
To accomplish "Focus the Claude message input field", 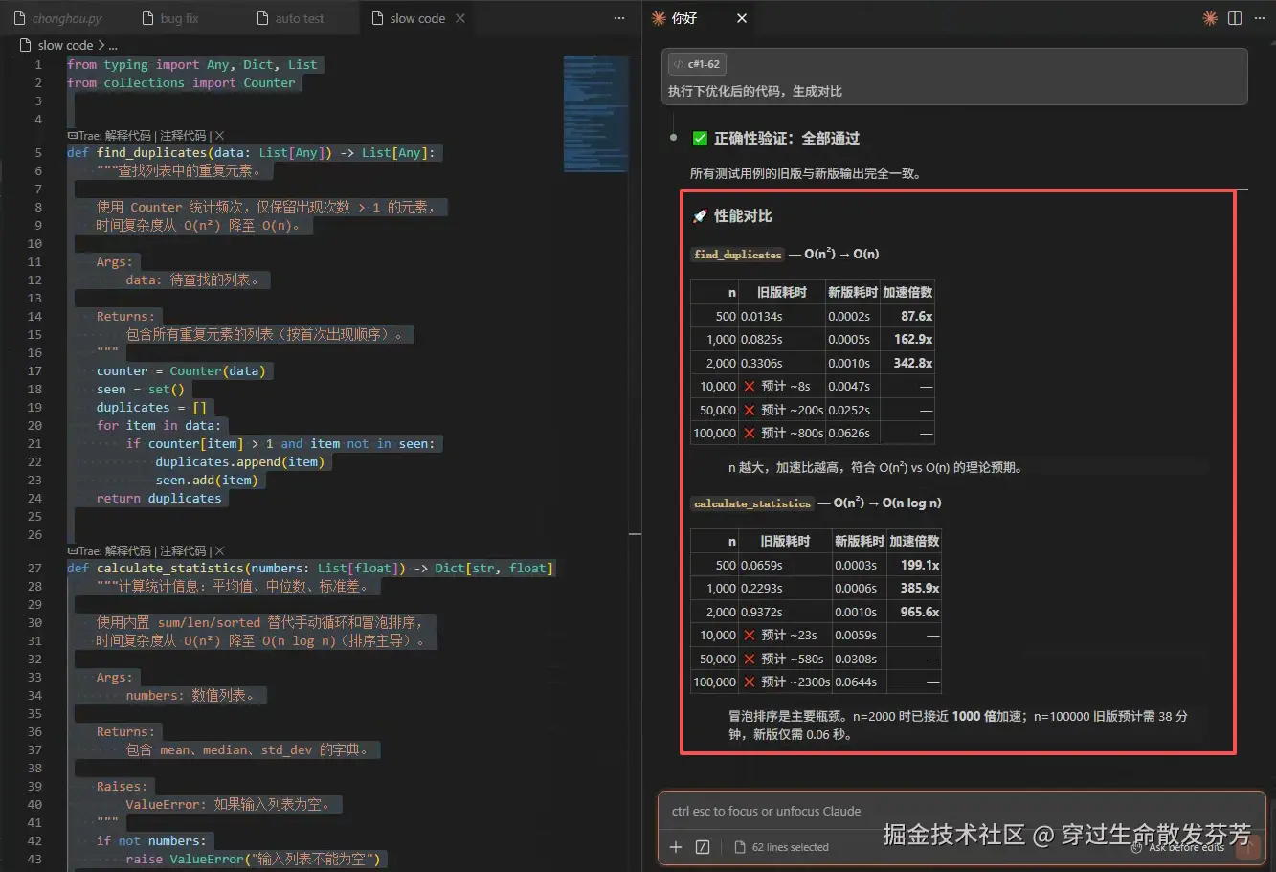I will point(961,812).
